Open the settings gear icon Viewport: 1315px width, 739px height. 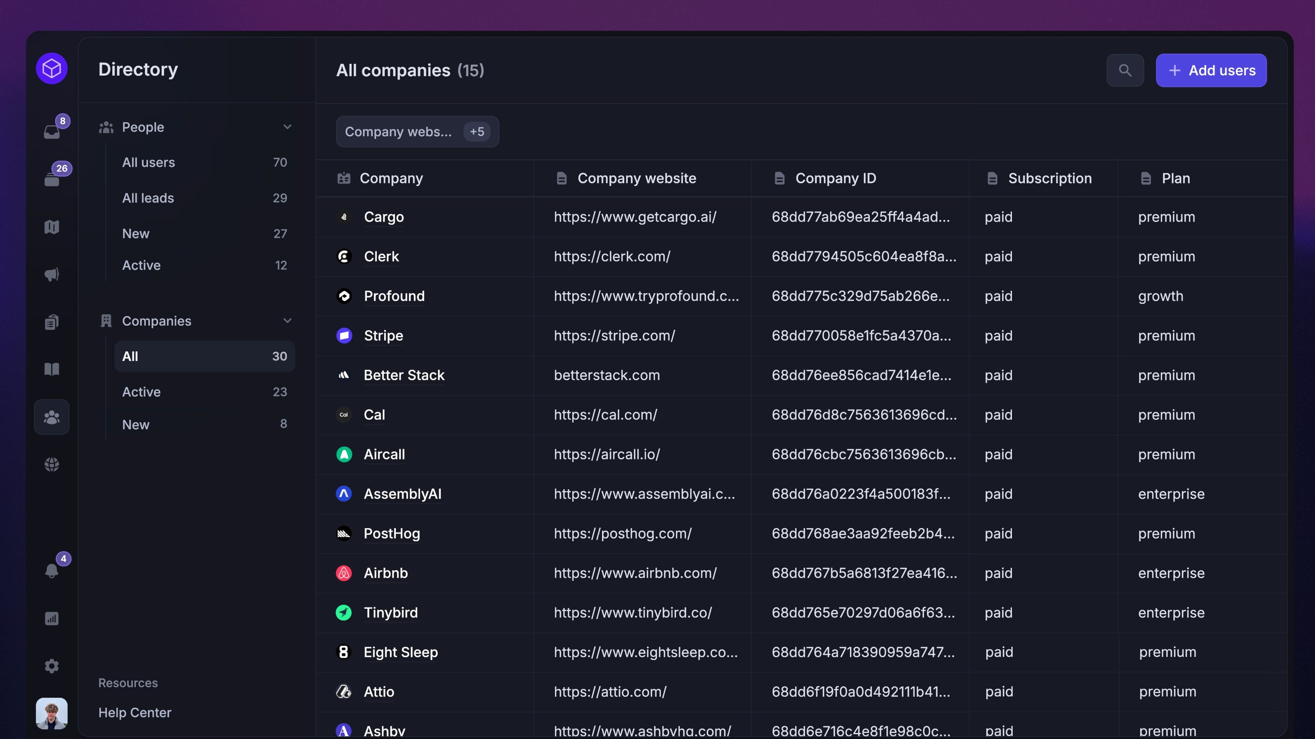(x=52, y=665)
